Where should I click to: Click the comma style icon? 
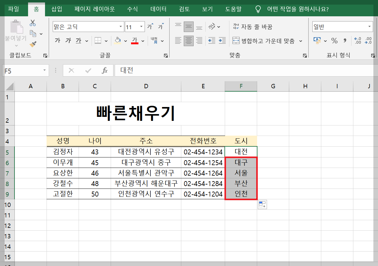pos(344,40)
